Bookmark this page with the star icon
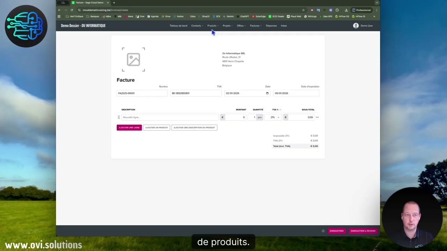The height and width of the screenshot is (251, 447). [x=303, y=10]
